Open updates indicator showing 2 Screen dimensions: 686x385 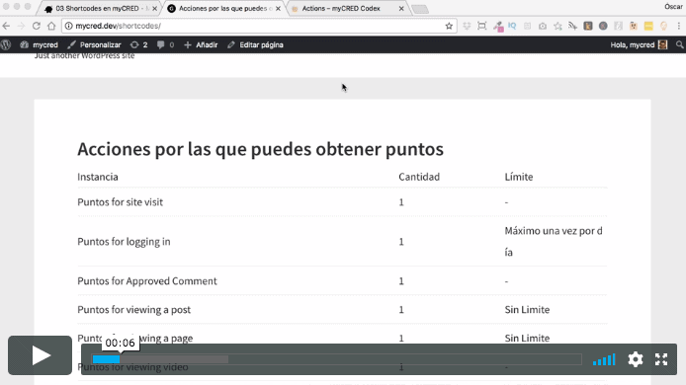click(x=138, y=45)
